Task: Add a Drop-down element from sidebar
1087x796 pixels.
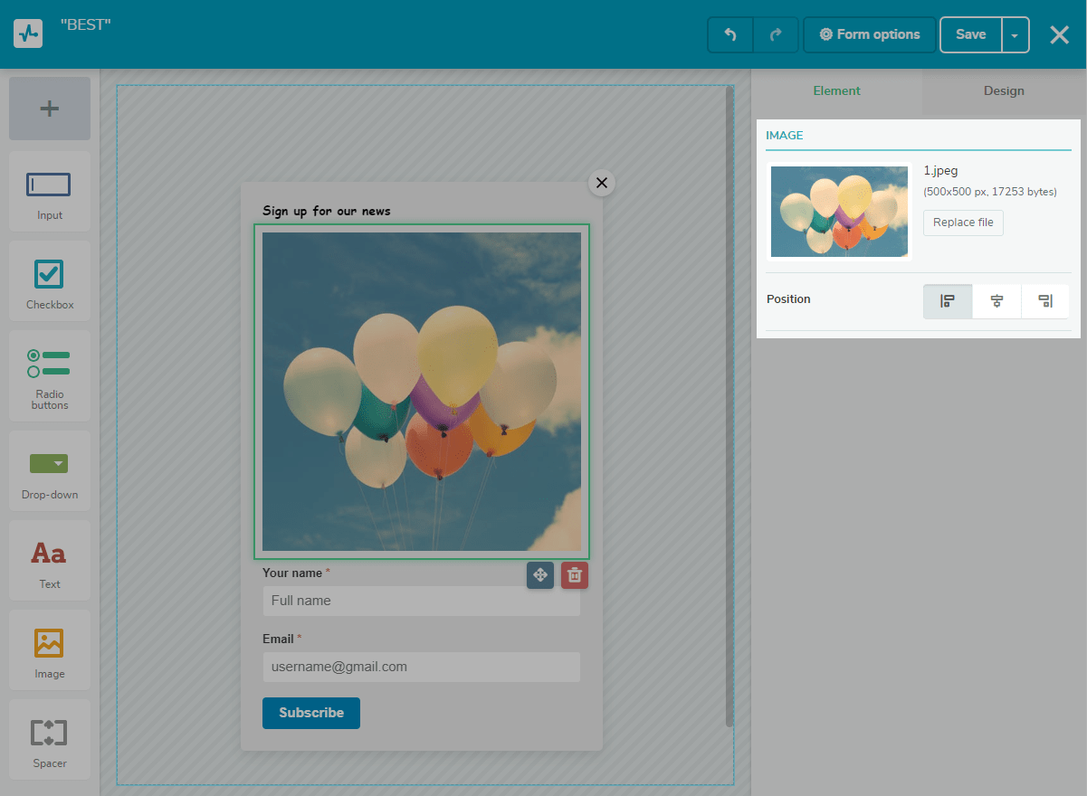Action: (x=50, y=470)
